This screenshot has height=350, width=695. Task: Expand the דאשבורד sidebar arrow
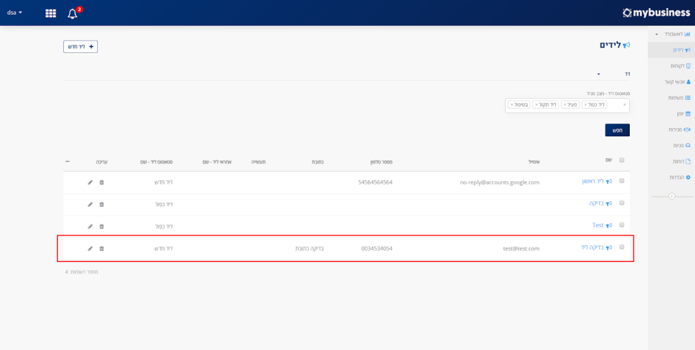click(656, 34)
